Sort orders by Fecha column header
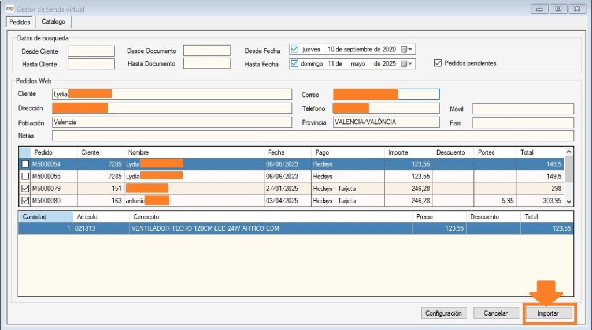Image resolution: width=592 pixels, height=330 pixels. tap(287, 152)
